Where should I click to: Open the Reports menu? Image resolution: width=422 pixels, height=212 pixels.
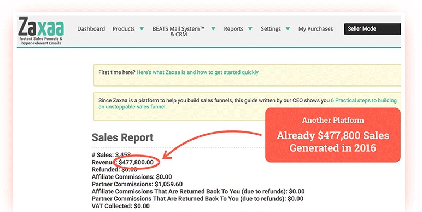pos(233,29)
